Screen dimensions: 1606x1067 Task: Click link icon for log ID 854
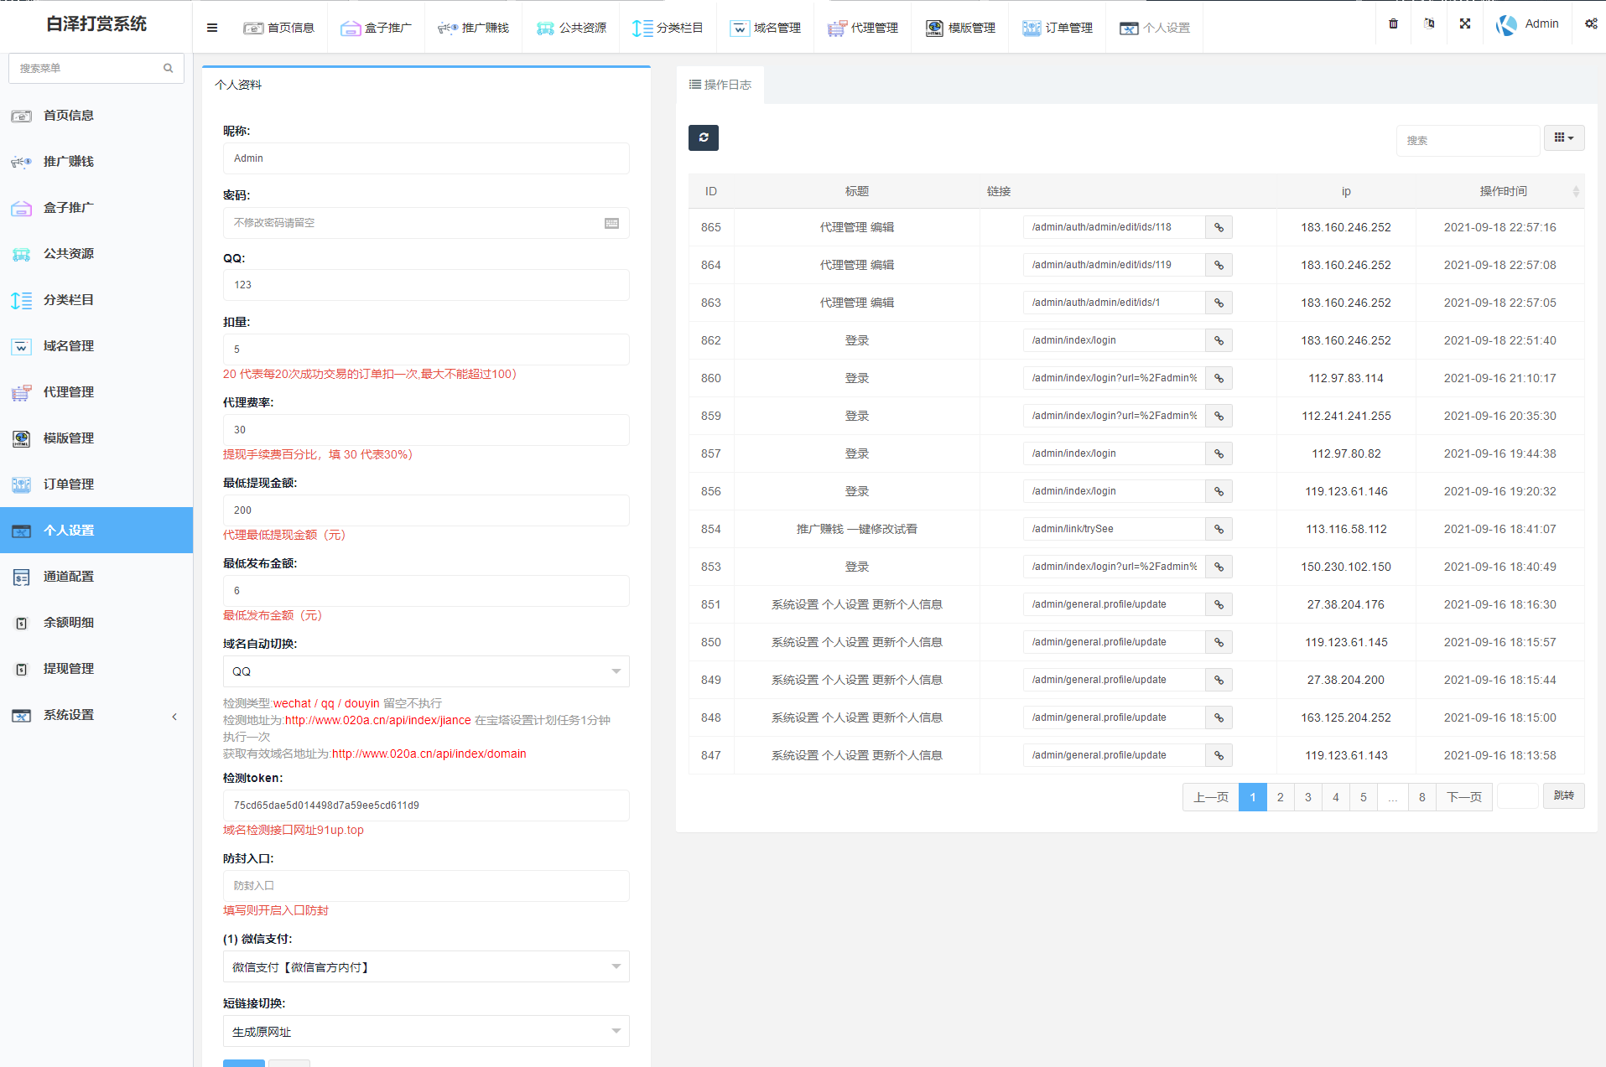pyautogui.click(x=1219, y=529)
